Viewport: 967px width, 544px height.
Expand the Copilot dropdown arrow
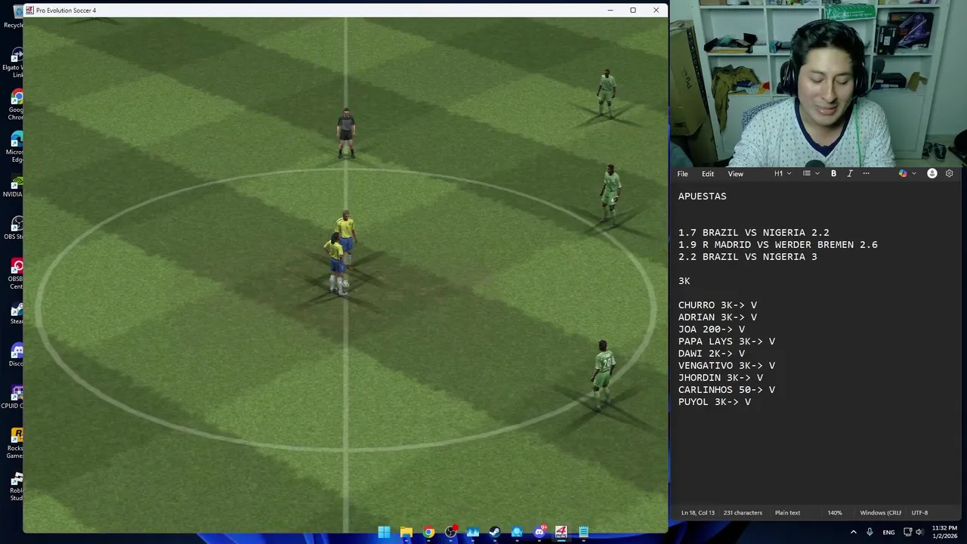914,174
